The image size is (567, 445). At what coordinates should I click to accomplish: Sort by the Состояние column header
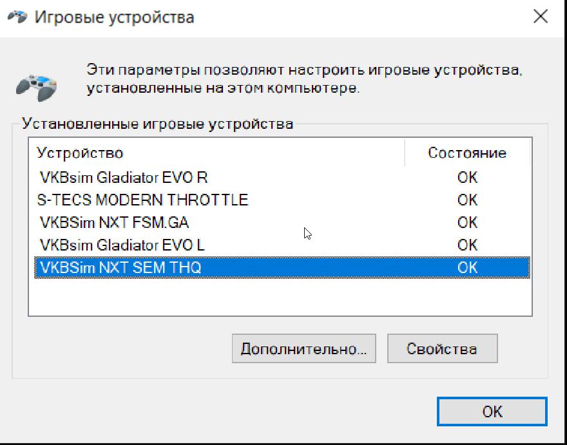(466, 153)
